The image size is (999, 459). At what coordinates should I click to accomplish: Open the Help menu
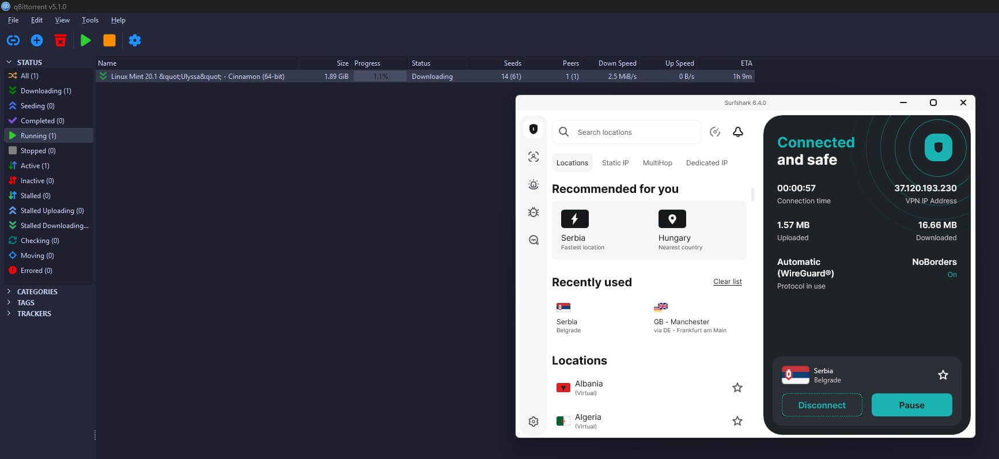(118, 20)
